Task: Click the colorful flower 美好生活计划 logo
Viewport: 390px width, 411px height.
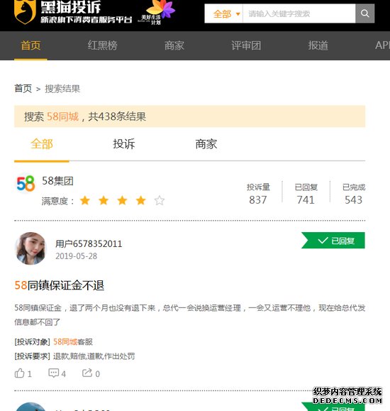Action: coord(157,13)
